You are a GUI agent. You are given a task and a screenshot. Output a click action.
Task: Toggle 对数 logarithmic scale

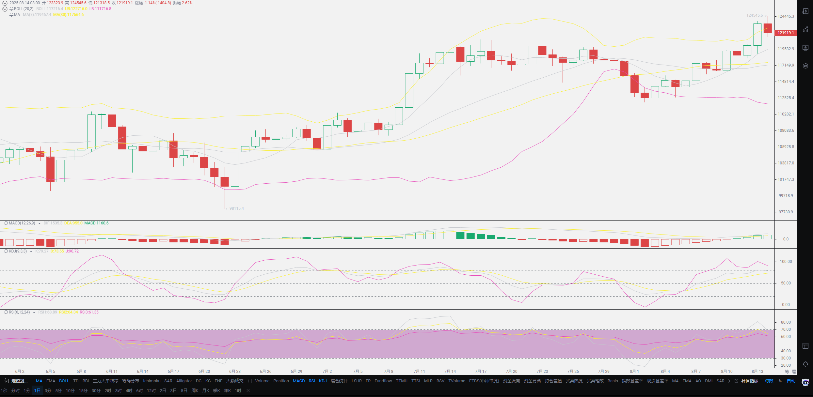click(769, 381)
